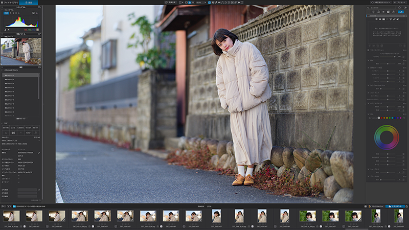409x230 pixels.
Task: Select the RGB histogram channel button
Action: pyautogui.click(x=6, y=13)
